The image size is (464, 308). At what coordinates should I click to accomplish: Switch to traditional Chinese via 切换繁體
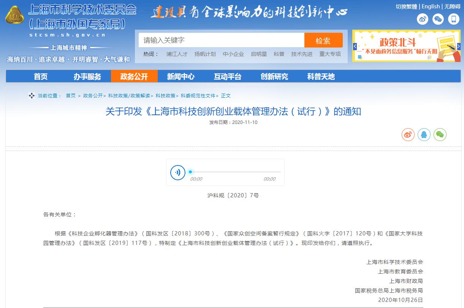406,6
